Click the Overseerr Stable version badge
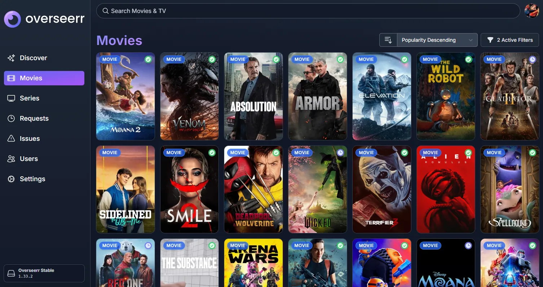The width and height of the screenshot is (543, 287). pyautogui.click(x=44, y=273)
